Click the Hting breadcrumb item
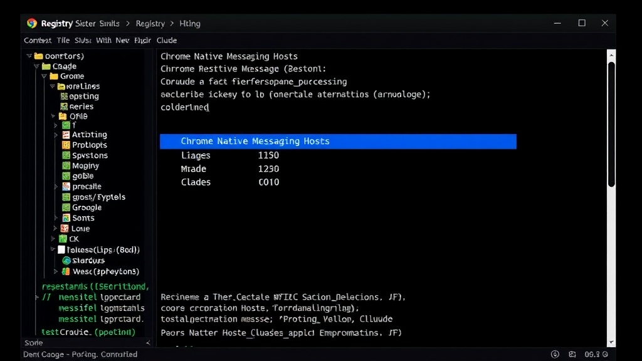Viewport: 642px width, 361px height. (190, 24)
